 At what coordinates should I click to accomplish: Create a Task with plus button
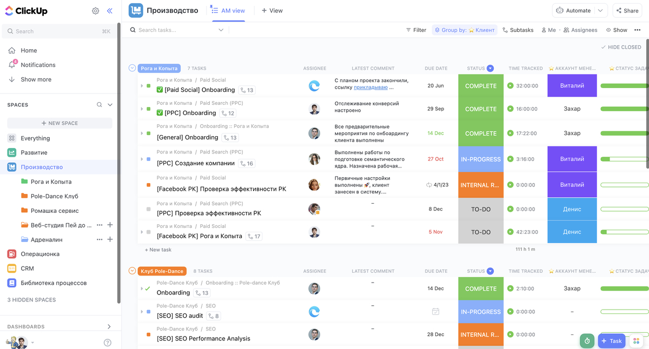pos(612,341)
